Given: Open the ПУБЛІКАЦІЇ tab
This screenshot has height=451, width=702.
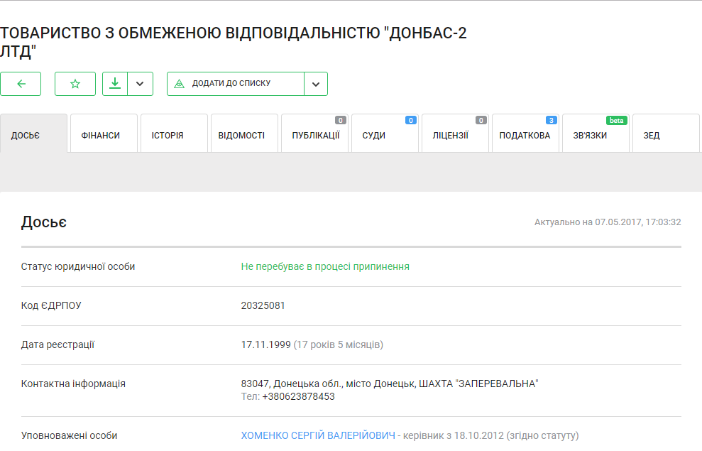Looking at the screenshot, I should [314, 135].
